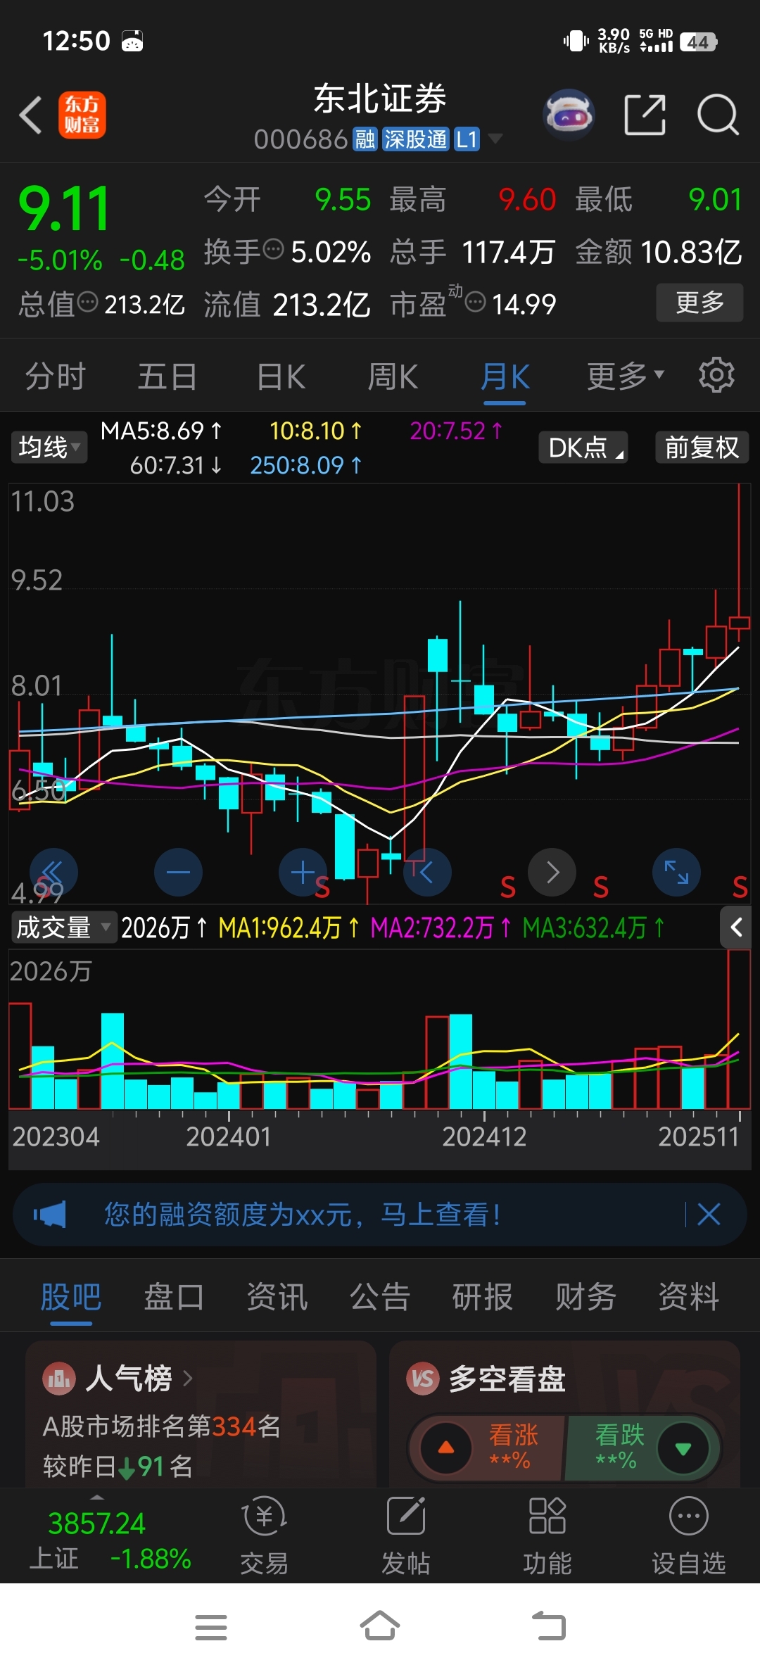Open 财务 tab
Viewport: 760px width, 1672px height.
(585, 1296)
